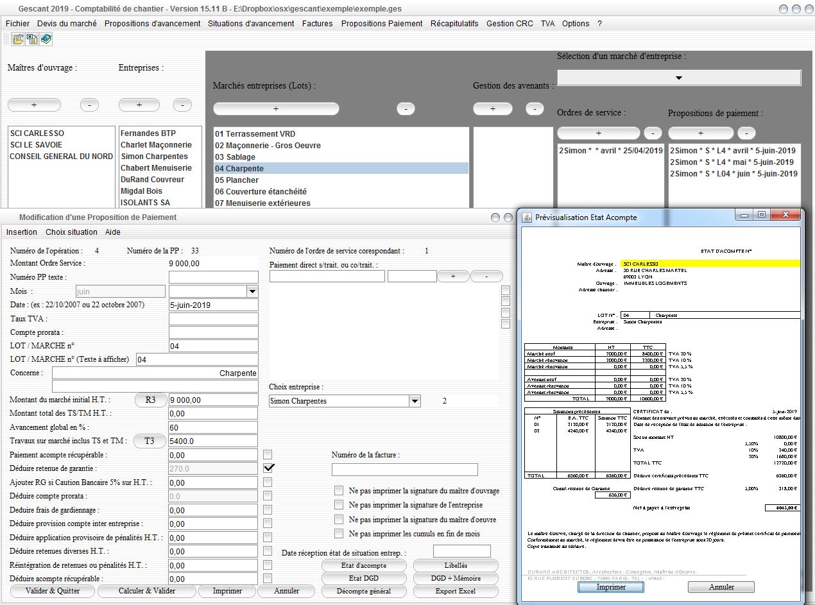815x605 pixels.
Task: Open the Gestion CRC menu
Action: tap(510, 23)
